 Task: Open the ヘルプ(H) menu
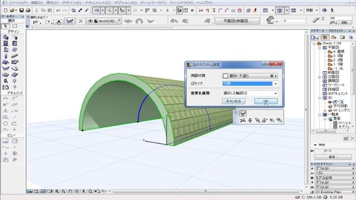204,3
